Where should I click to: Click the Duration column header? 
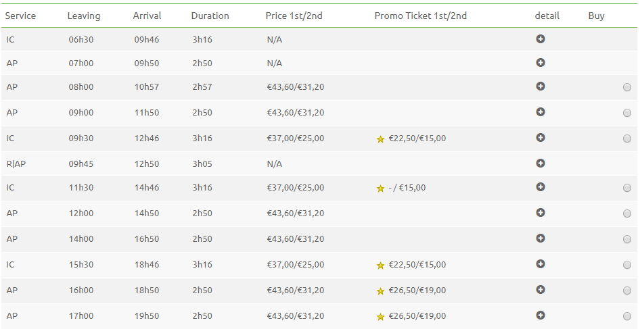[x=210, y=16]
